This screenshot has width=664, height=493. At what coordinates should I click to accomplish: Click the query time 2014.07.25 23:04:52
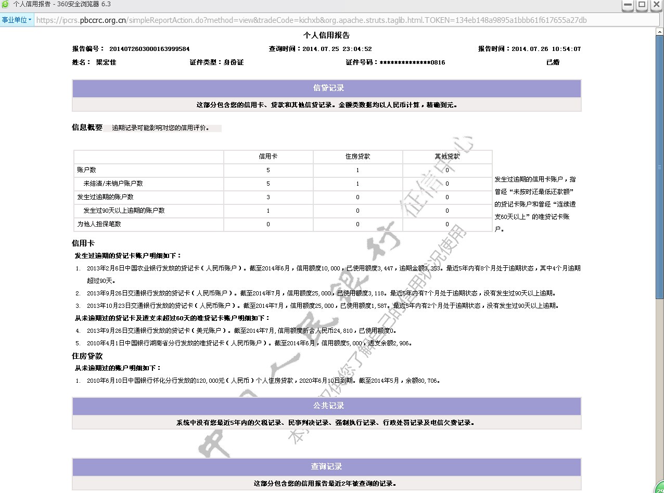pos(337,49)
